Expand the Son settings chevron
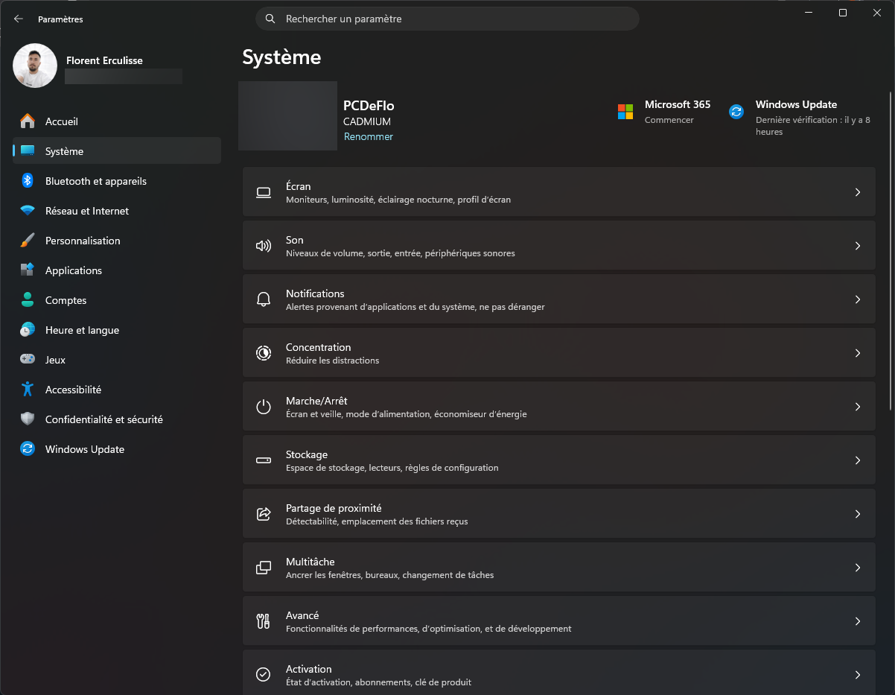 (x=858, y=246)
